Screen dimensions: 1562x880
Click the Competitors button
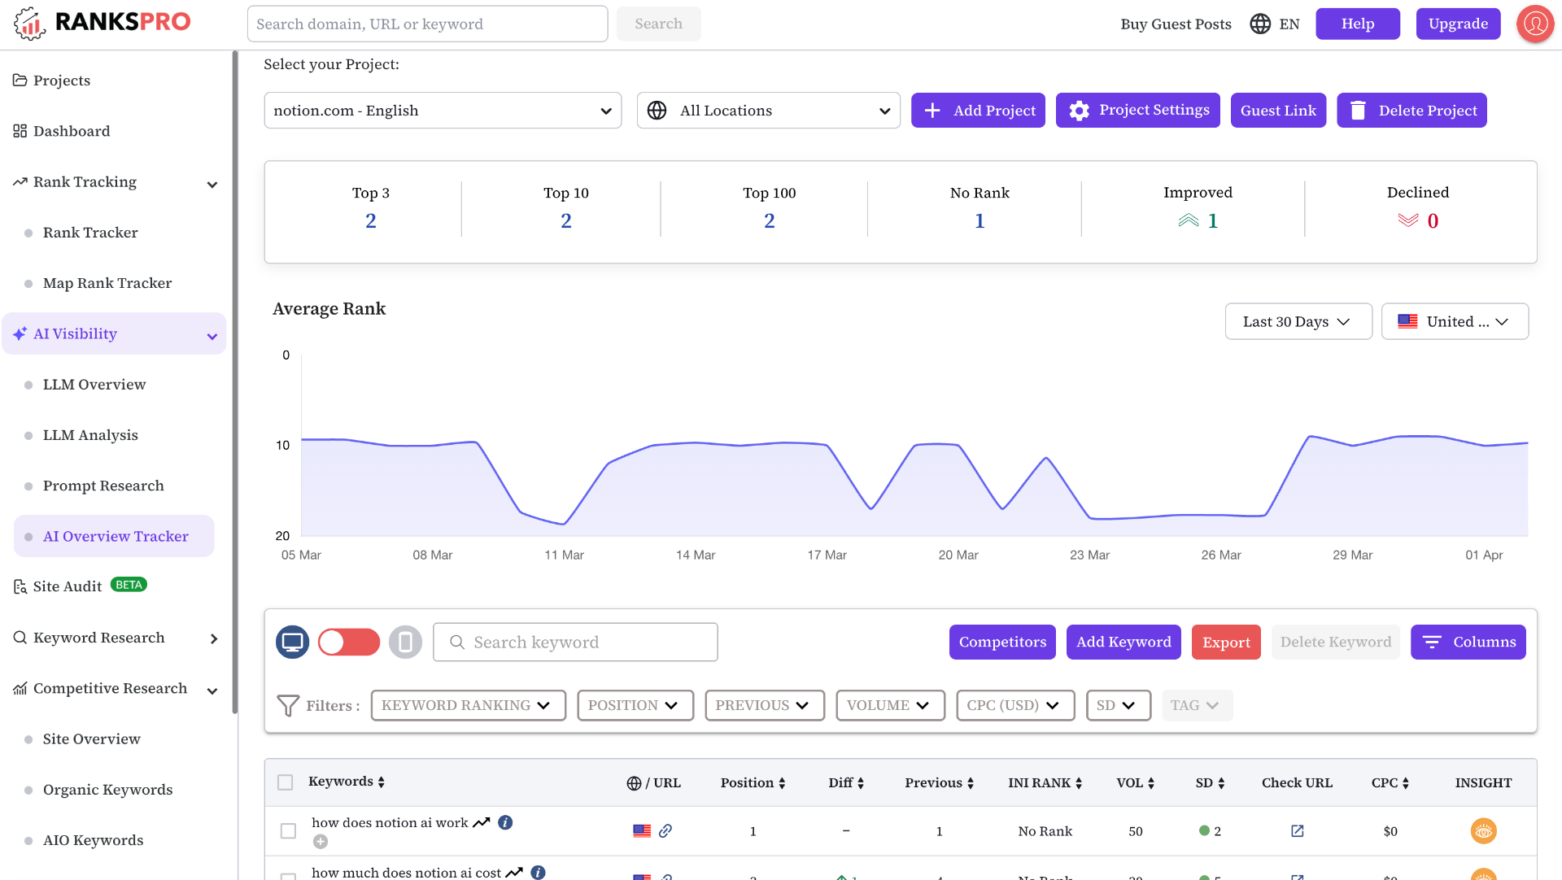tap(1002, 642)
